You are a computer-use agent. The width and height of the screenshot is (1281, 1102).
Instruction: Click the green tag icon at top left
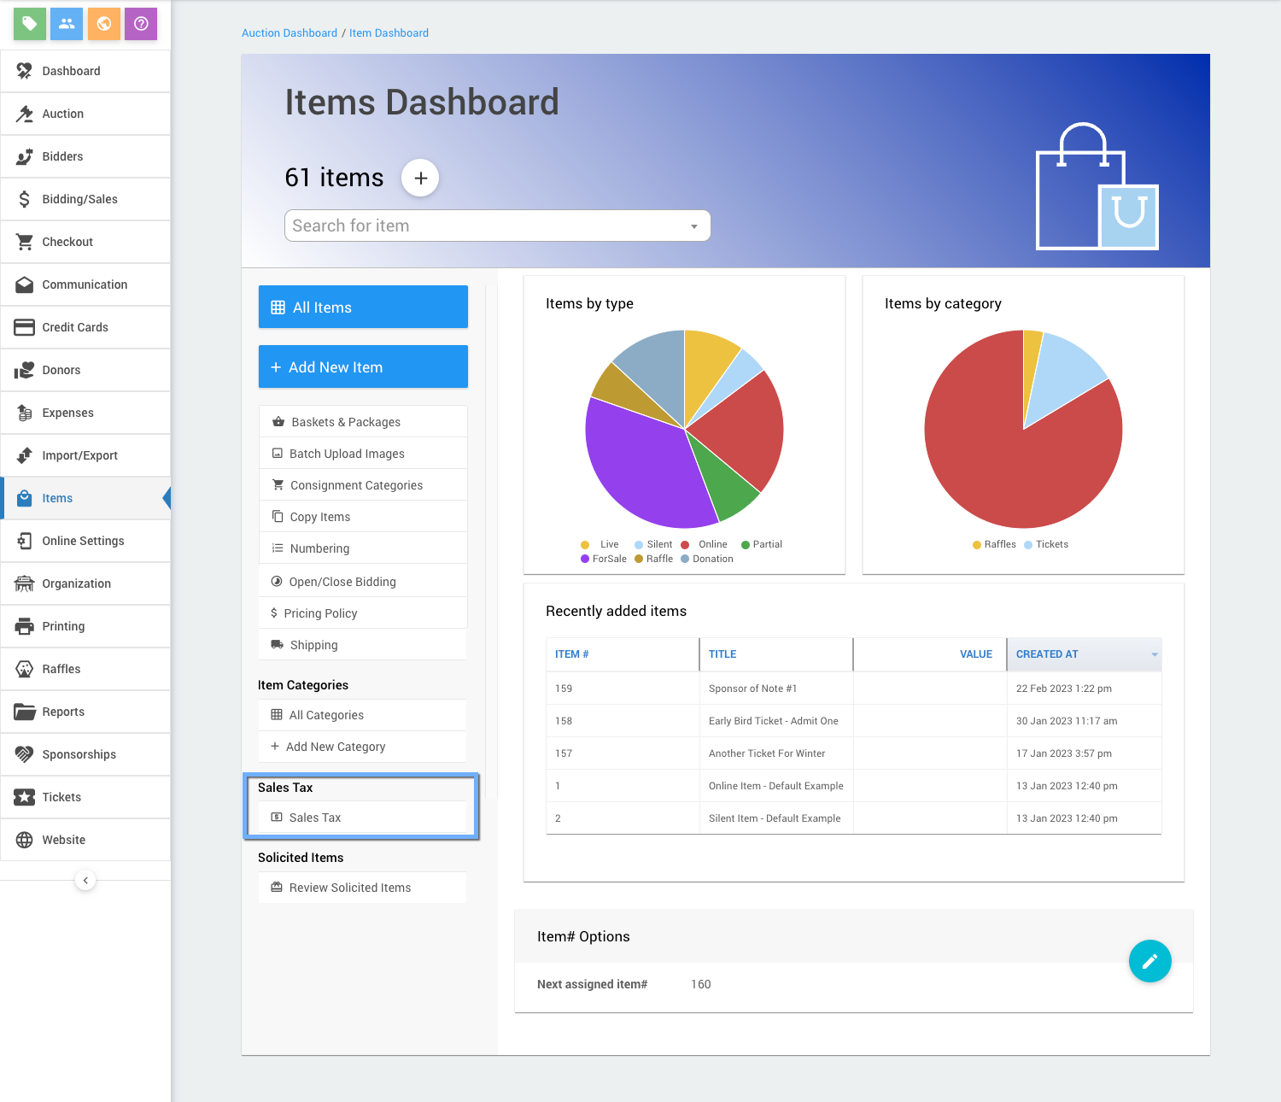30,24
